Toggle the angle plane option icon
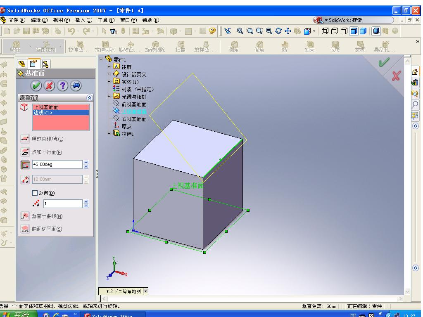423x317 pixels. pyautogui.click(x=25, y=165)
